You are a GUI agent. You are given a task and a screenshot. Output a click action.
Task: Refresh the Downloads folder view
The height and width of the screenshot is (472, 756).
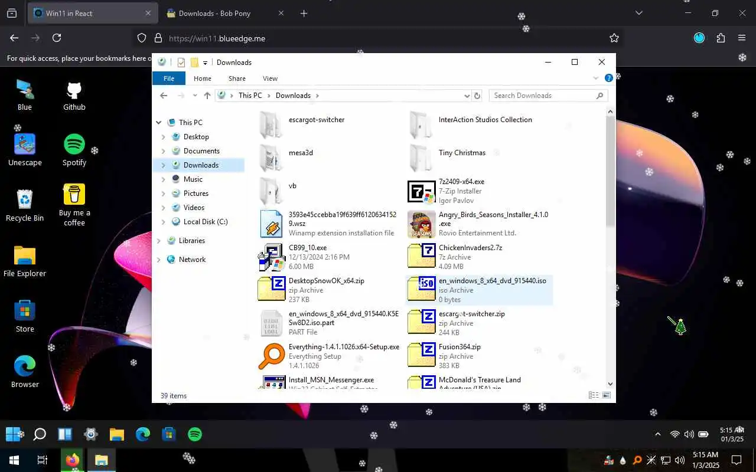[x=477, y=96]
